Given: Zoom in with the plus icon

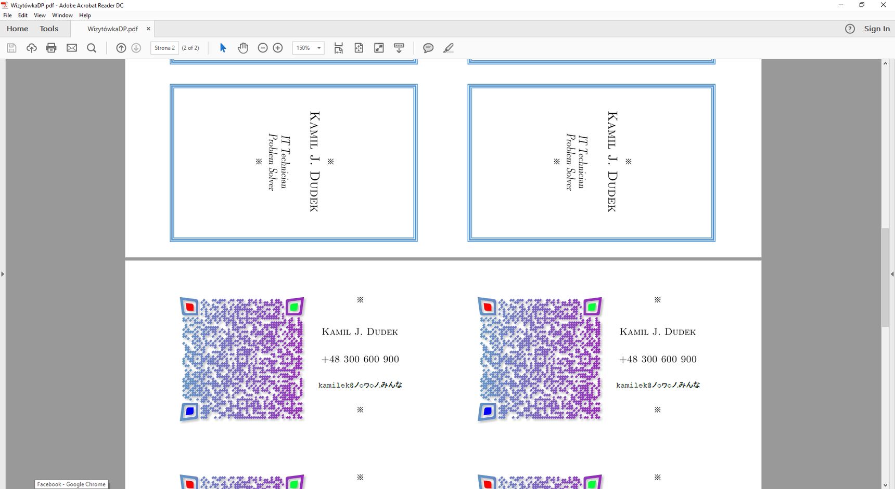Looking at the screenshot, I should tap(278, 48).
